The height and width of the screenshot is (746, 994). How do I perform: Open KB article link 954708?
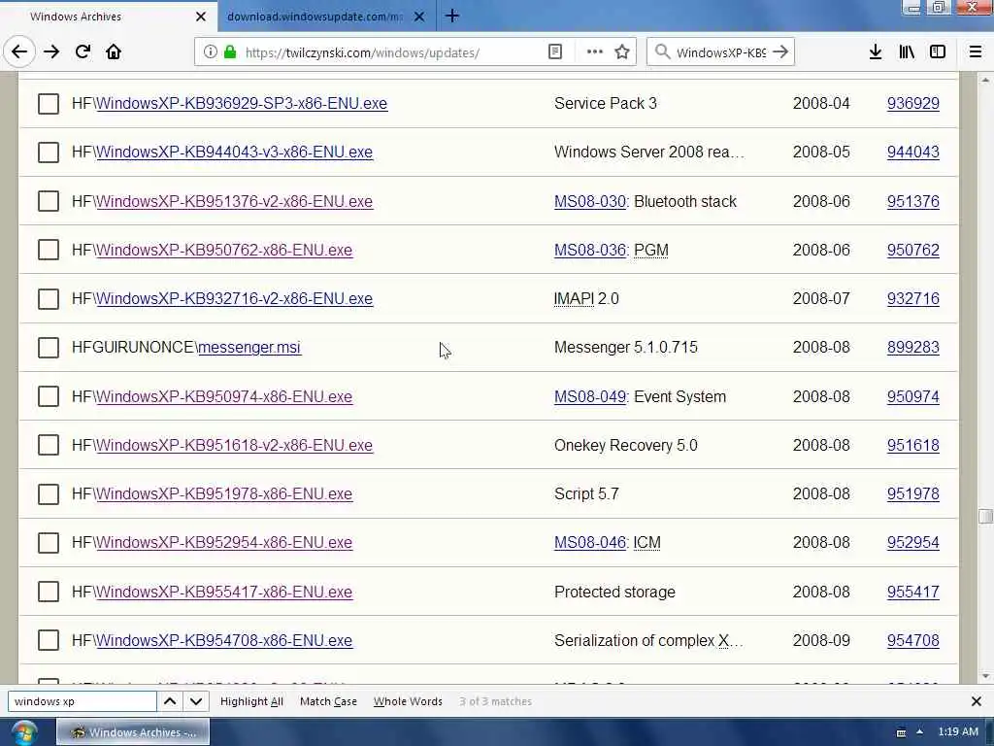912,641
